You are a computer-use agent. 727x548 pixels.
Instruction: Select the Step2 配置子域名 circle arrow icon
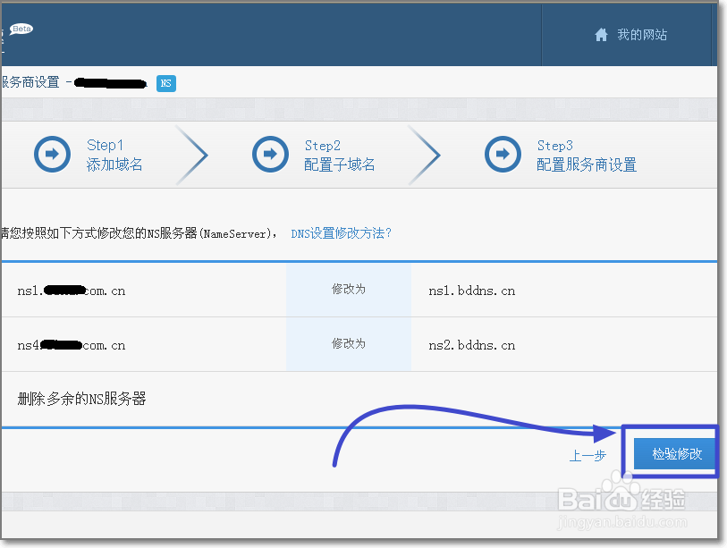click(270, 154)
